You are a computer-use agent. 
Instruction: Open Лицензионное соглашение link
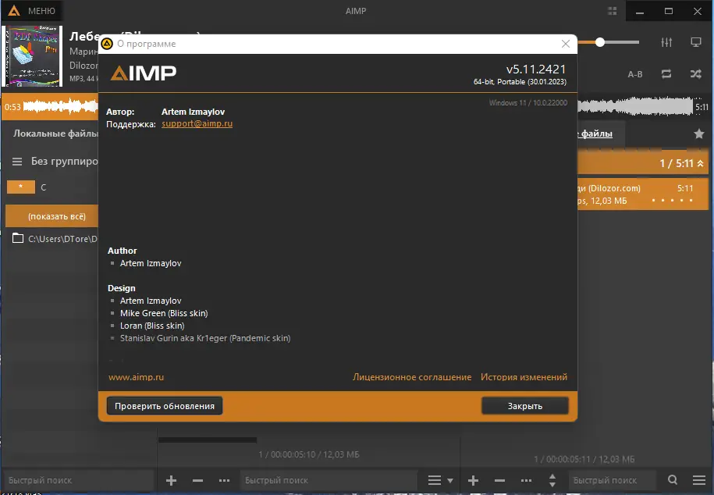point(412,377)
